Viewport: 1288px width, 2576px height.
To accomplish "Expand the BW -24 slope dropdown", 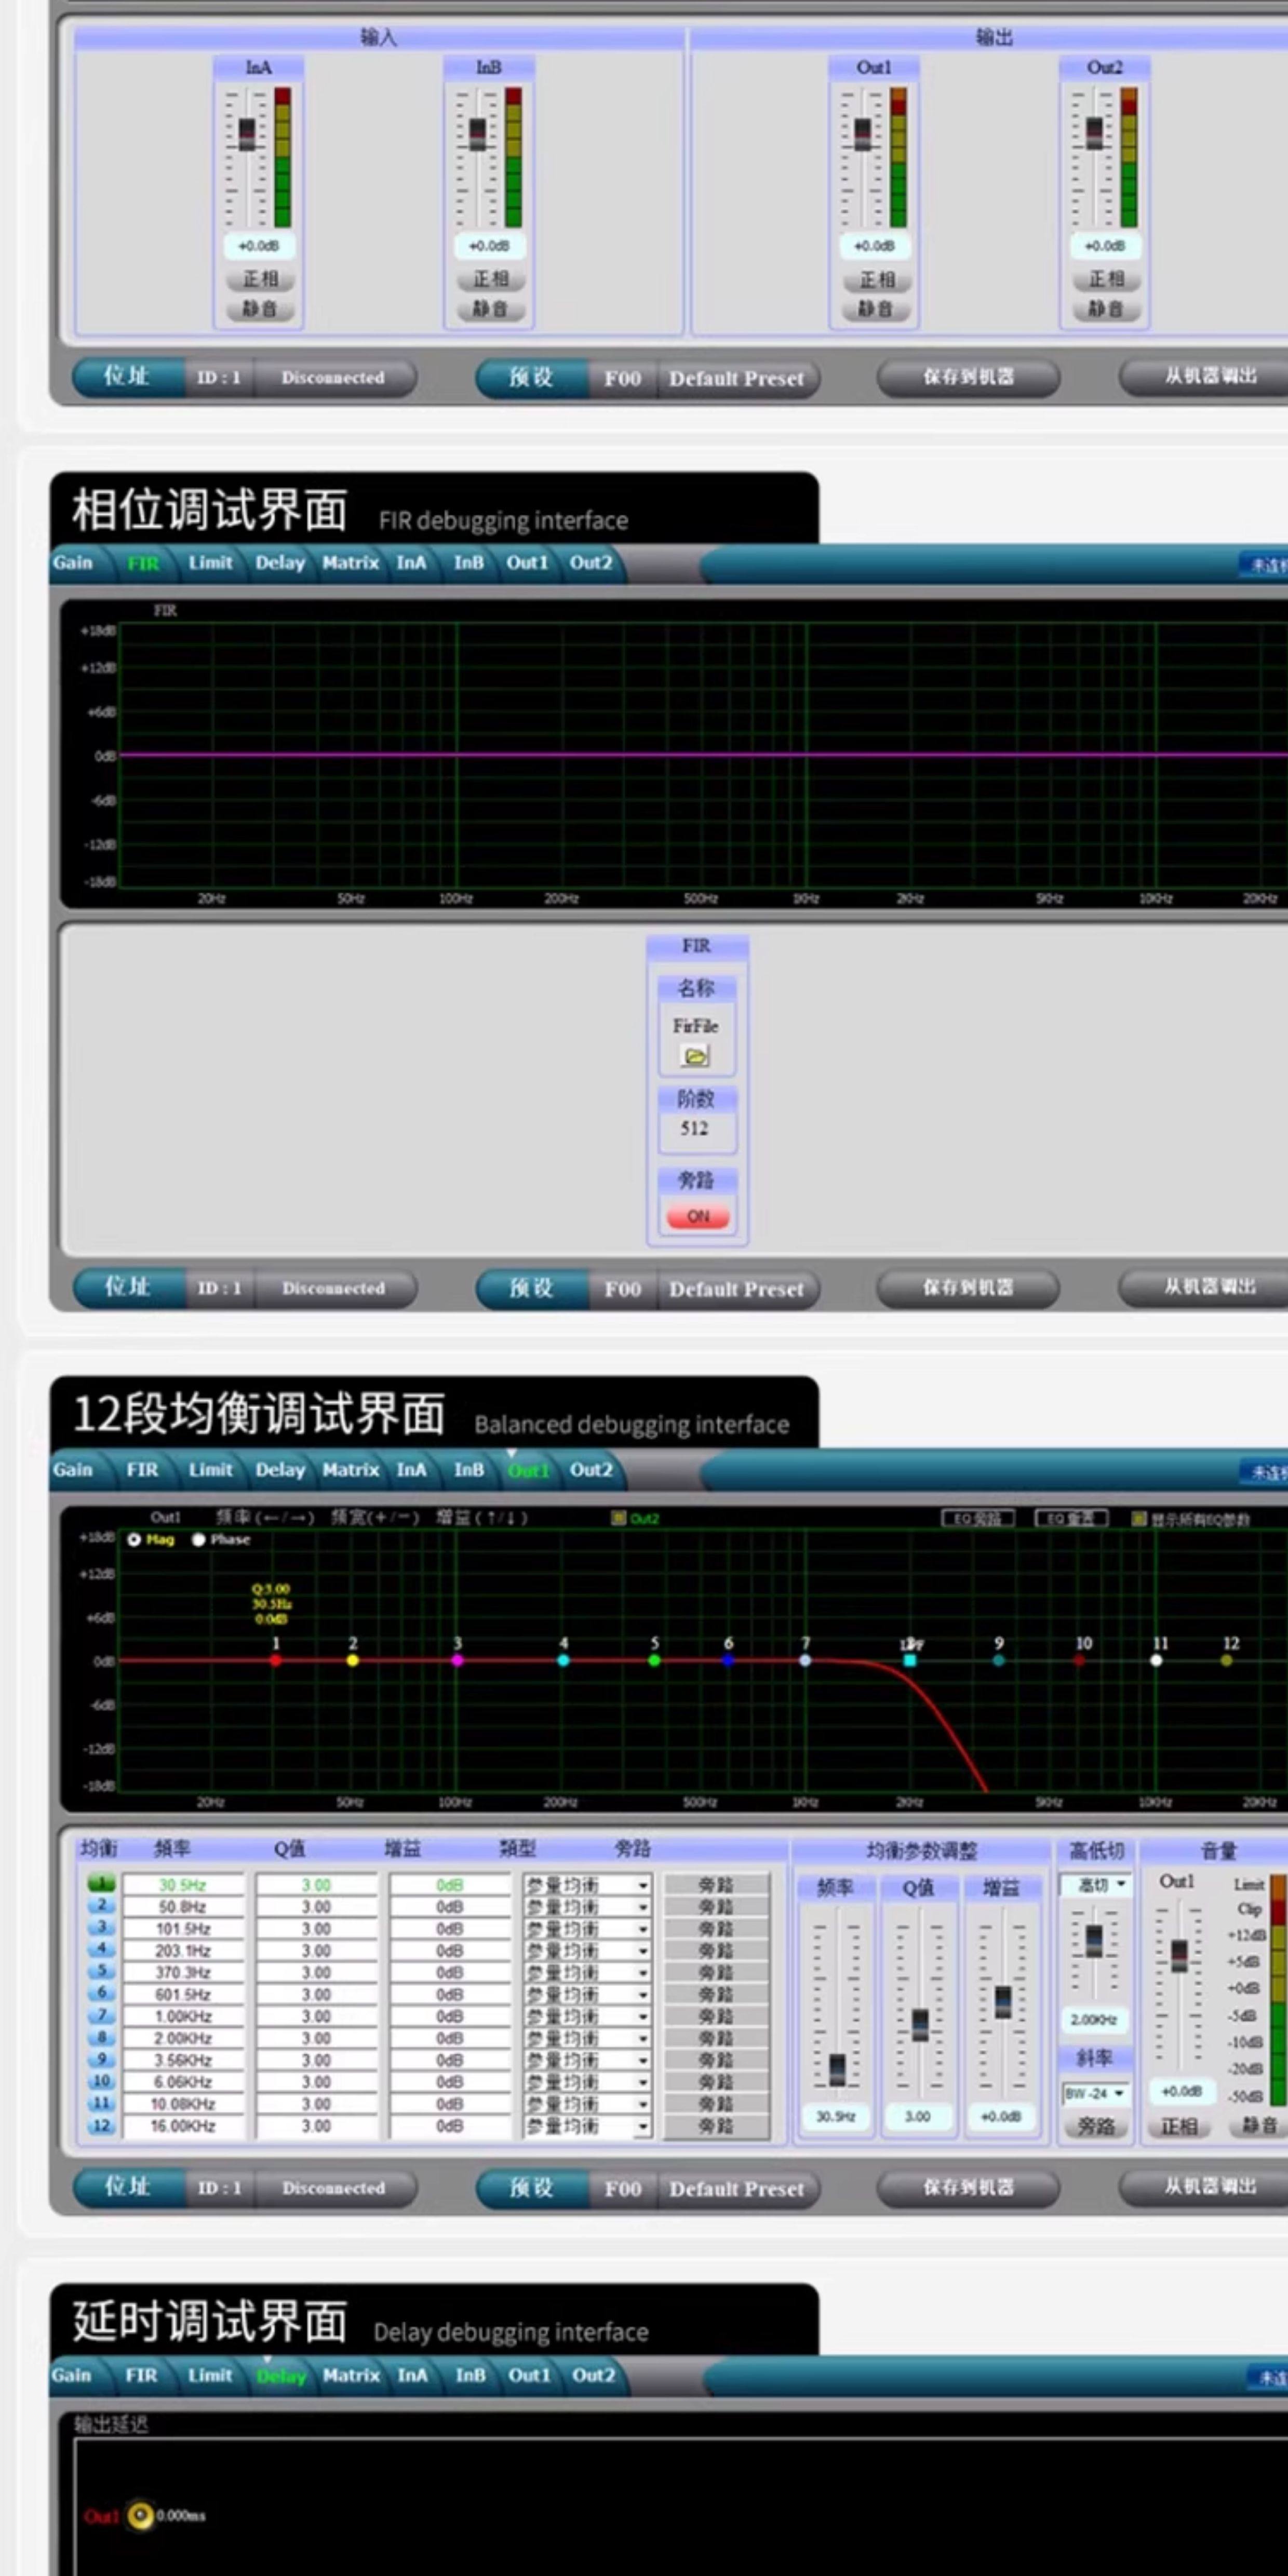I will coord(1118,2093).
